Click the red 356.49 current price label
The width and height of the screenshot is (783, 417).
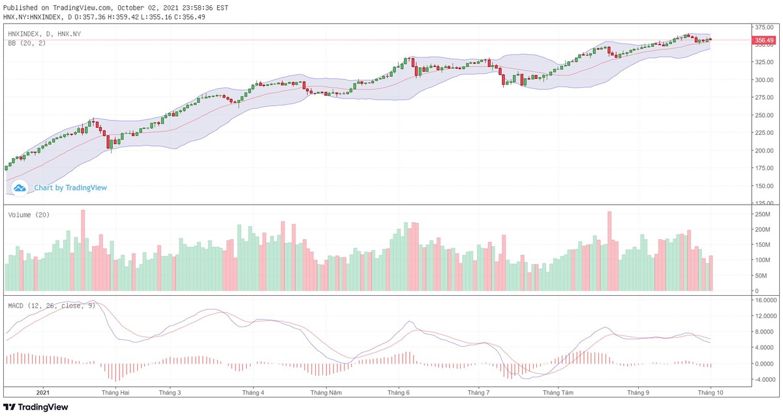click(x=763, y=40)
